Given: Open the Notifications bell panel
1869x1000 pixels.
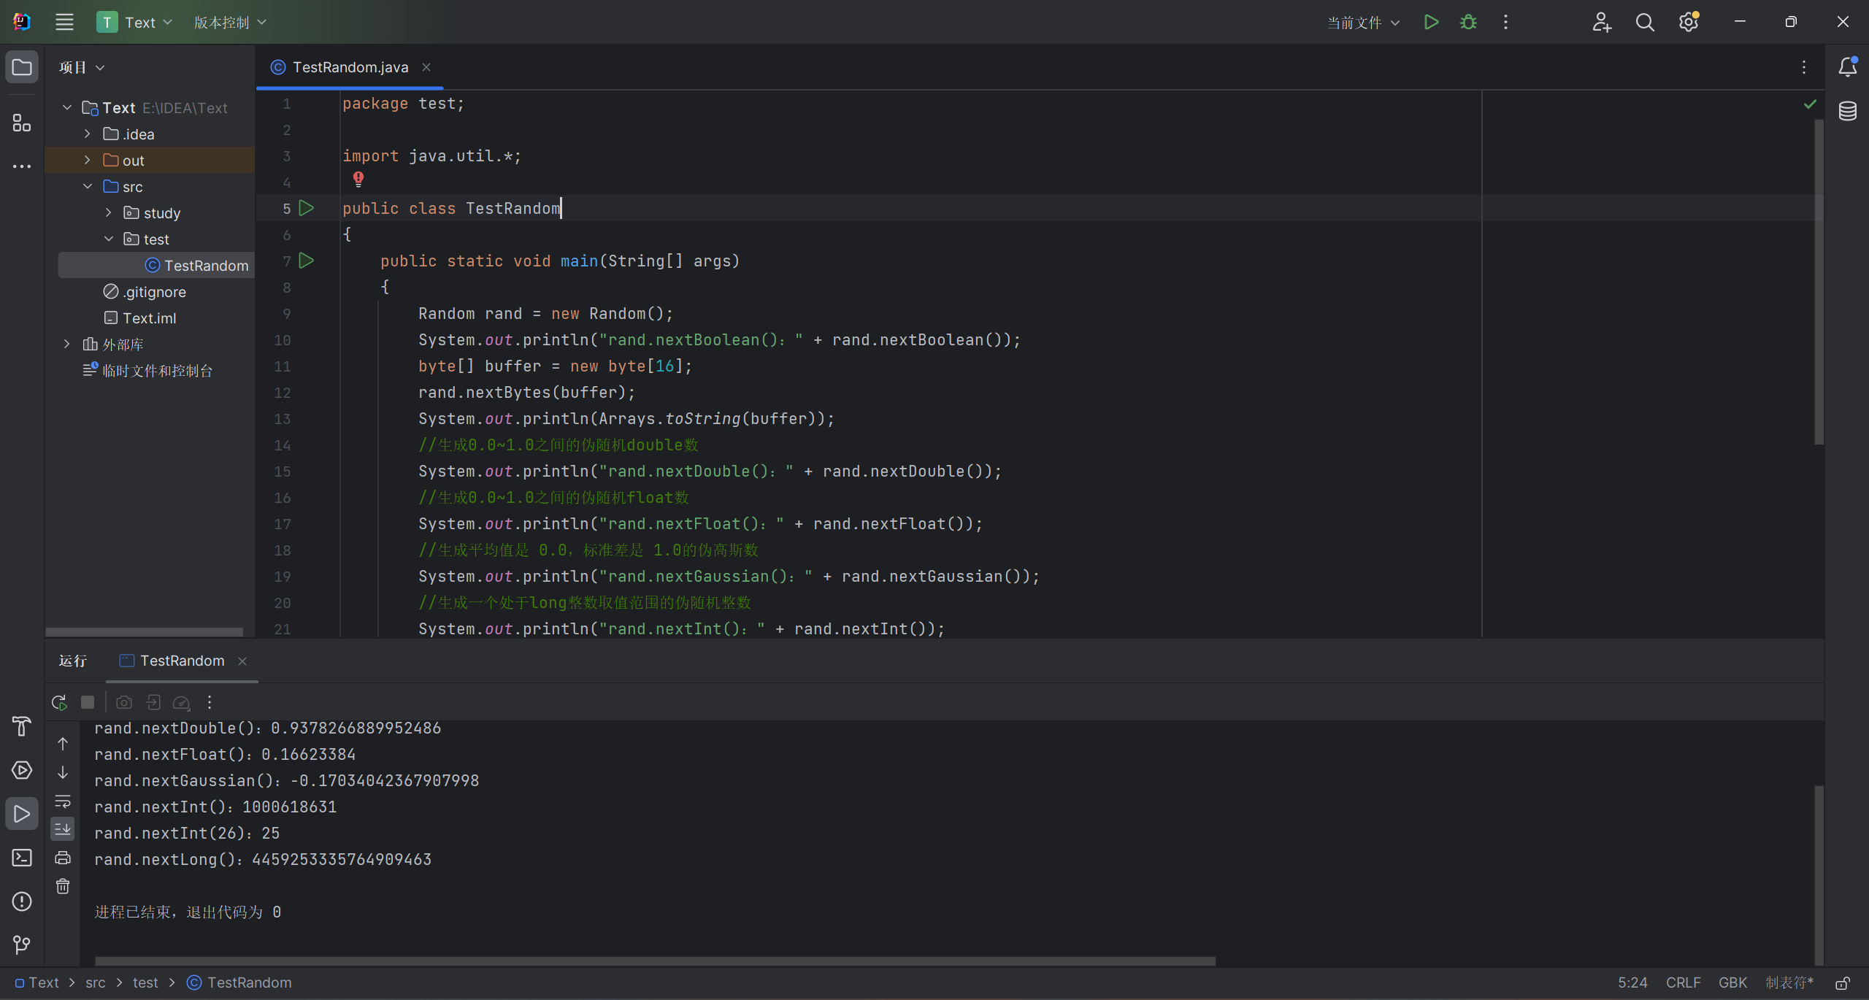Looking at the screenshot, I should click(1847, 67).
